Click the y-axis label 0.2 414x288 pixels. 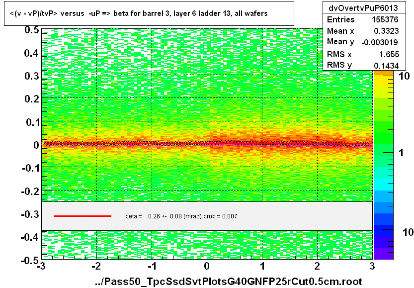32,99
